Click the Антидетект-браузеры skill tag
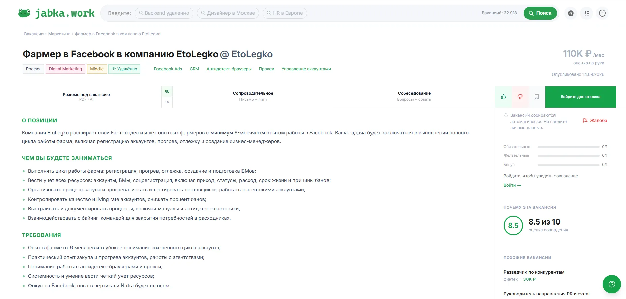This screenshot has width=626, height=299. [x=229, y=69]
